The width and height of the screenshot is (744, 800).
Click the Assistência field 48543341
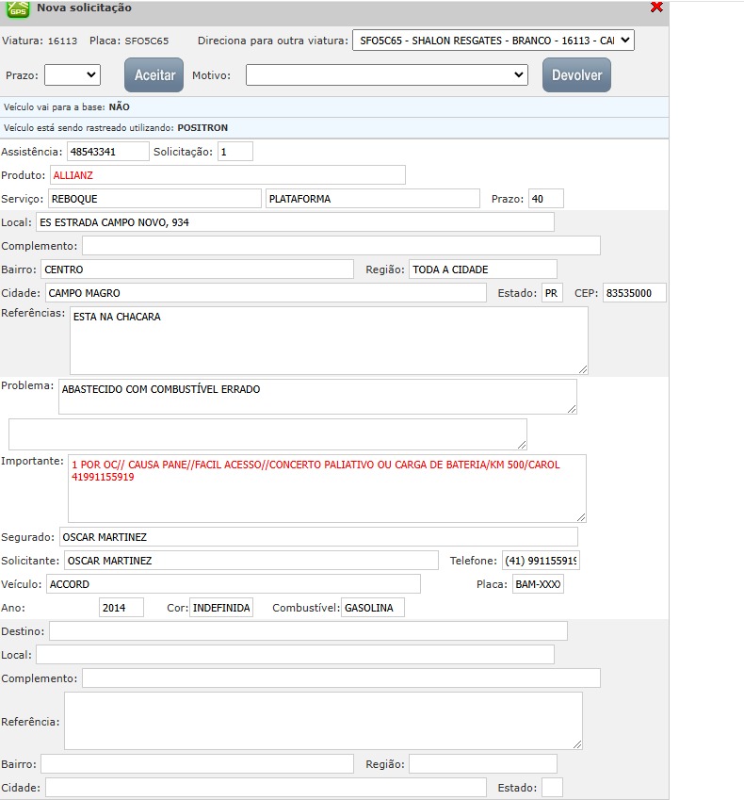click(108, 152)
